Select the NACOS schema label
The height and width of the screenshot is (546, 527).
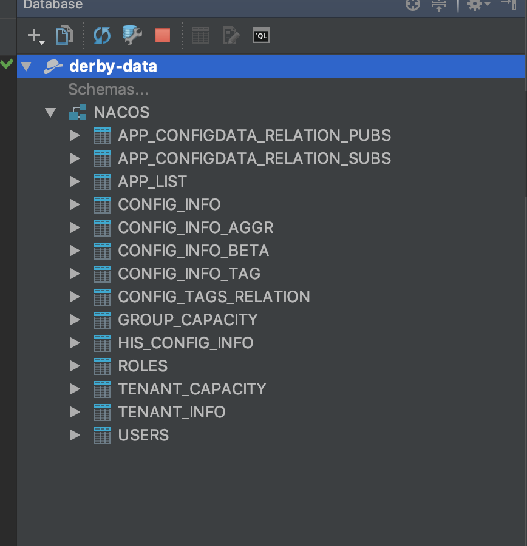click(x=121, y=112)
